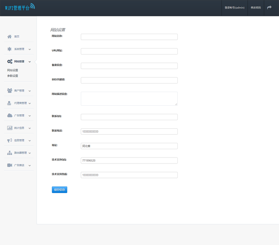The image size is (279, 245).
Task: Focus the 备案信息 input field
Action: 129,66
